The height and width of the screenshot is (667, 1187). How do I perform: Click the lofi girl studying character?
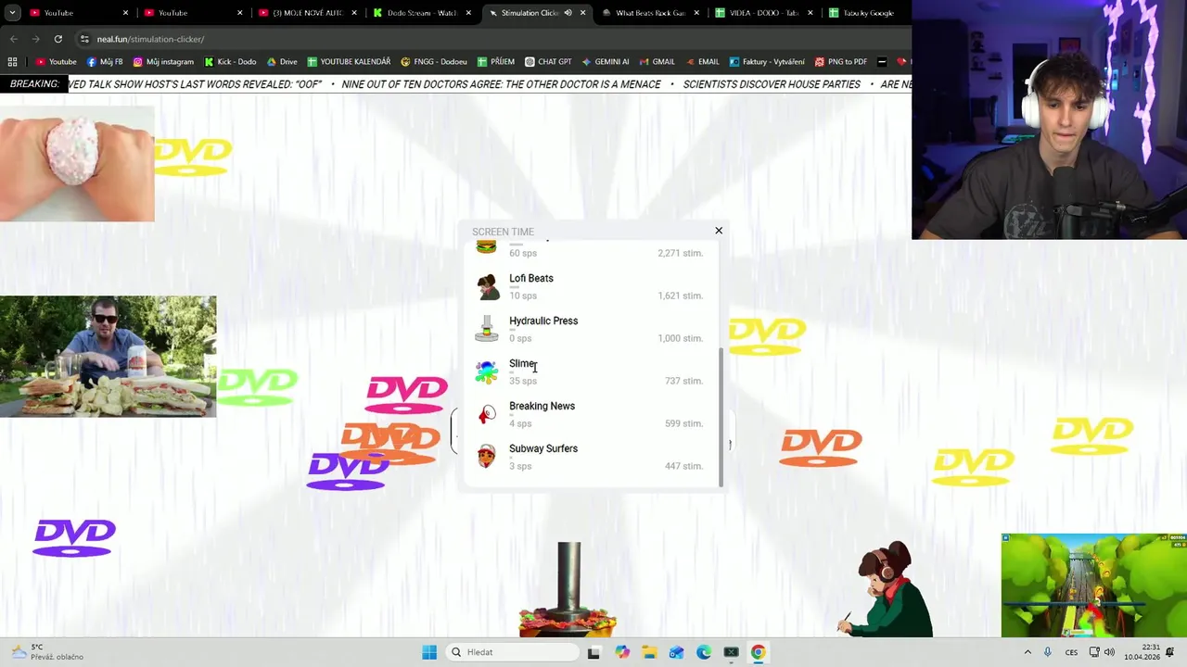887,589
